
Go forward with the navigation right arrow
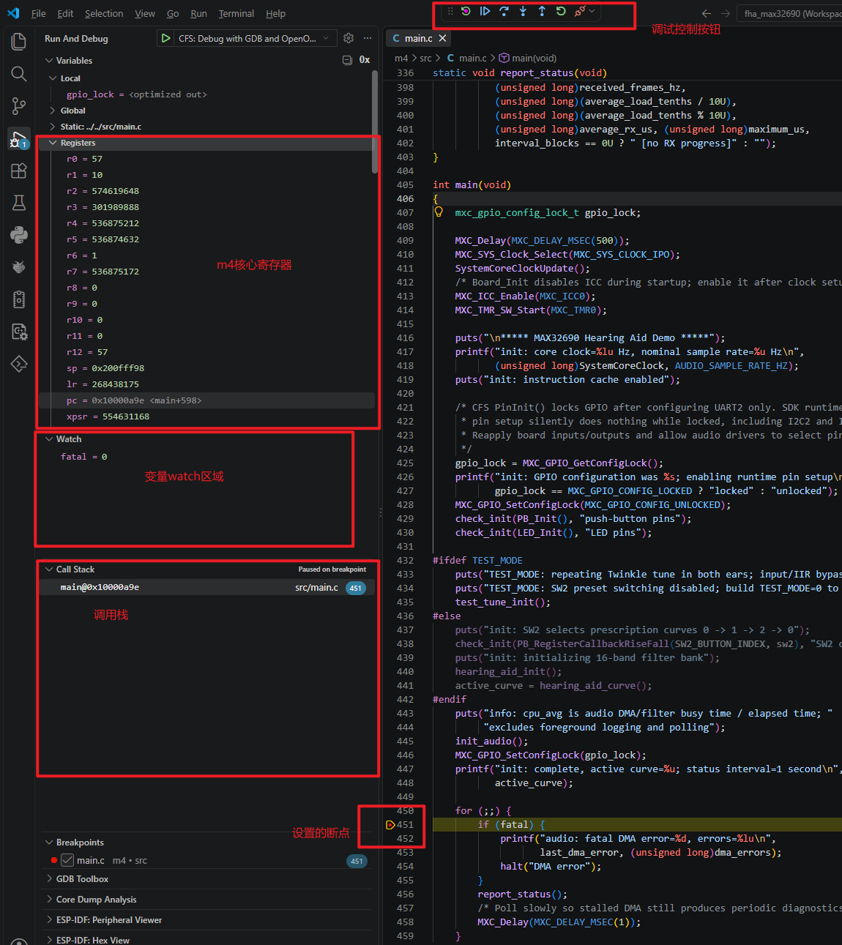(725, 13)
